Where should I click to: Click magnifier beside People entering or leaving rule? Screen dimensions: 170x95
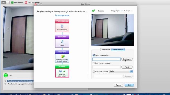click(5, 81)
